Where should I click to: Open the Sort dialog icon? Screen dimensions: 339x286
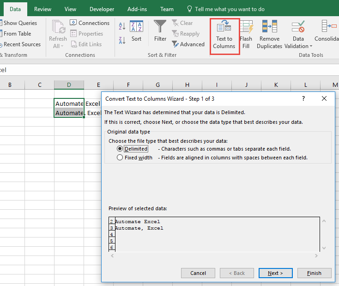coord(136,26)
